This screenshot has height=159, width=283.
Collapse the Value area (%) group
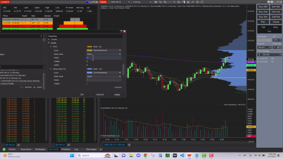tap(51, 69)
